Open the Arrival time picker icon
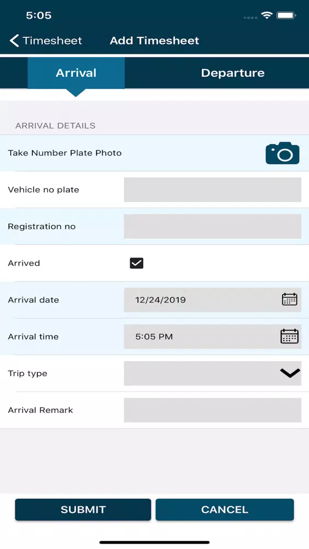 click(289, 336)
